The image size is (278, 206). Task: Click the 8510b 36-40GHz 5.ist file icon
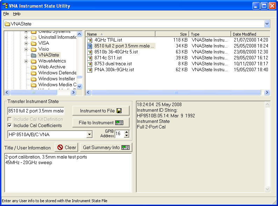point(90,52)
